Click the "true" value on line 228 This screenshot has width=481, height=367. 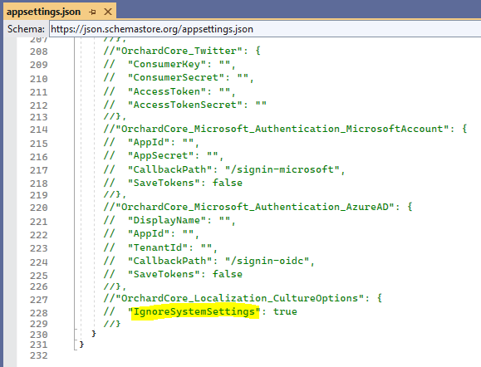285,312
